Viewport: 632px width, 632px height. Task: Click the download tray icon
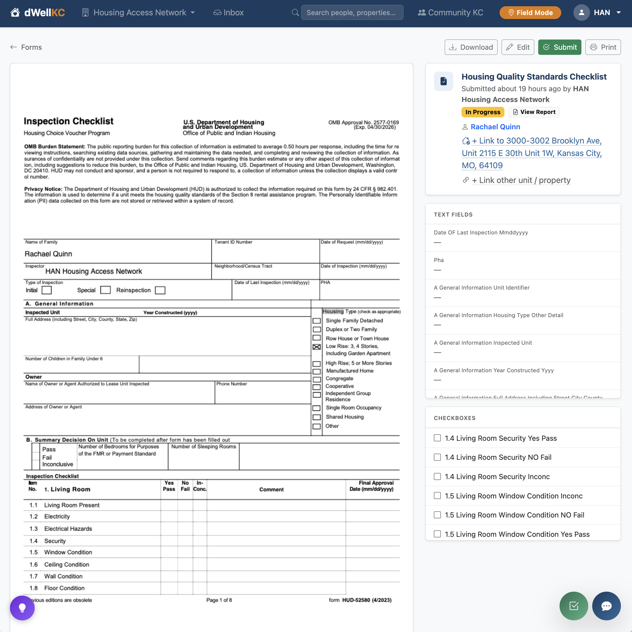(453, 47)
